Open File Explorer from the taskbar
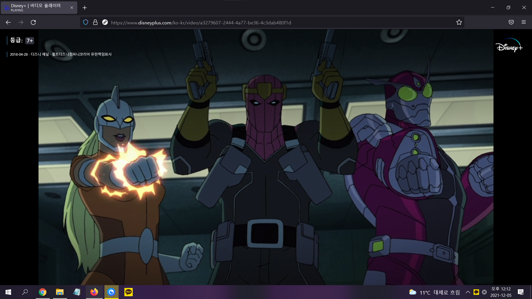Viewport: 532px width, 299px height. click(x=60, y=292)
